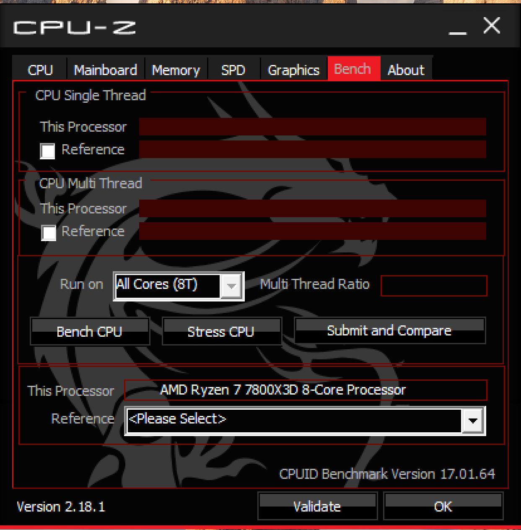
Task: Open the Mainboard tab
Action: click(x=106, y=70)
